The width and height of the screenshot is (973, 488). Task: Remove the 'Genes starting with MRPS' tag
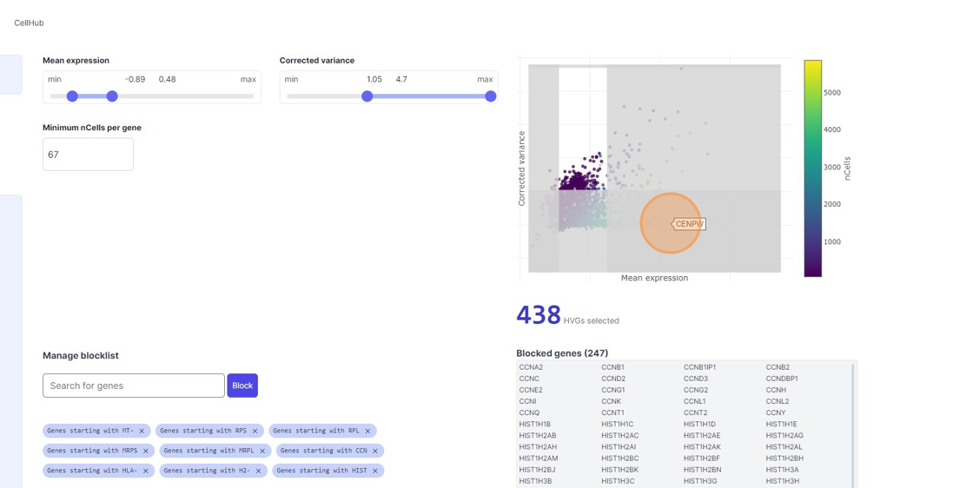(x=146, y=451)
